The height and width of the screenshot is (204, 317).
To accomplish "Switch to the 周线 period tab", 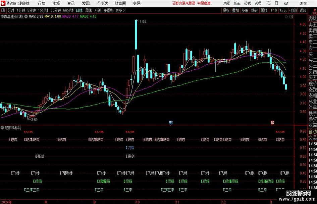I will coord(89,10).
